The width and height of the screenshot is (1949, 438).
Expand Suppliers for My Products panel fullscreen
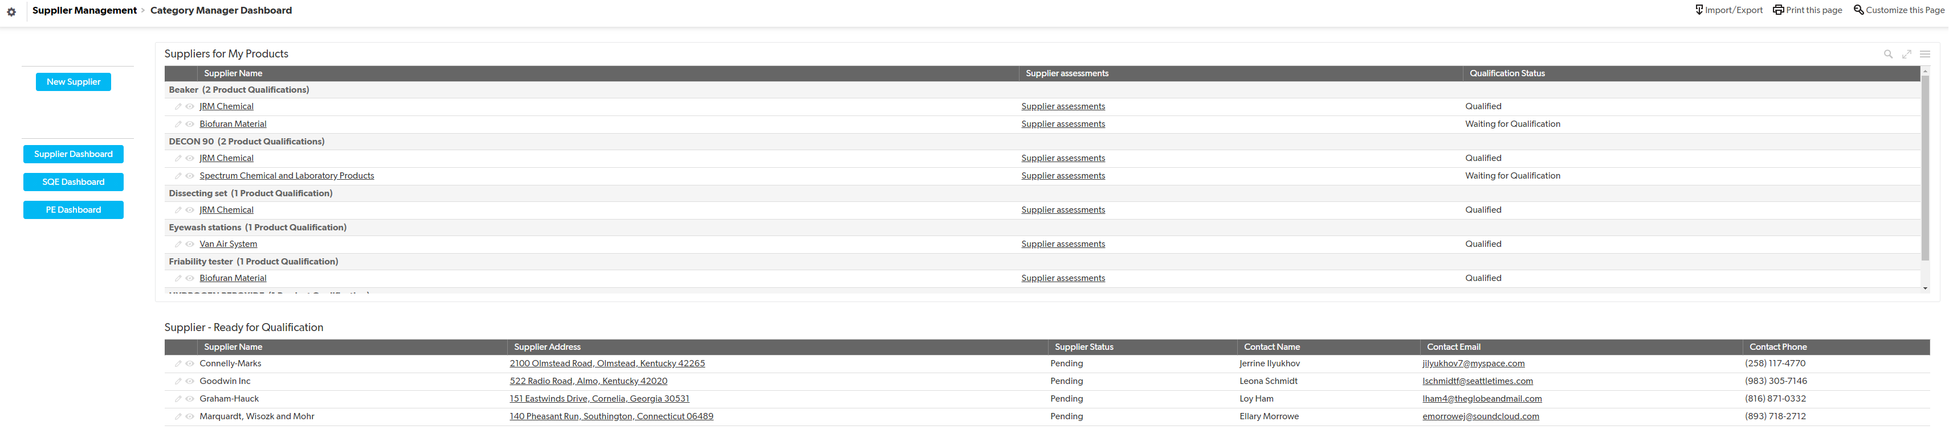pos(1907,55)
